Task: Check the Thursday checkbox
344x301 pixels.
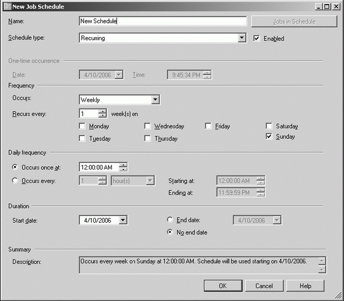Action: [x=148, y=138]
